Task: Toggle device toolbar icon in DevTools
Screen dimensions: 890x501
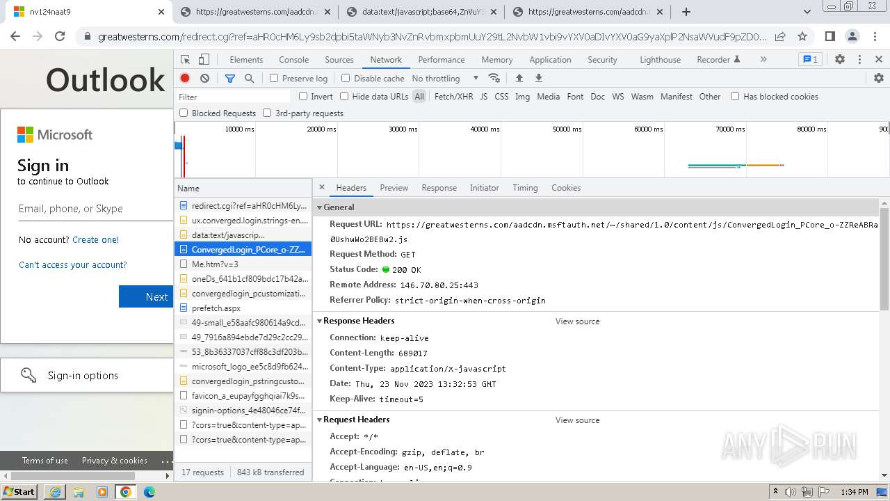Action: tap(204, 60)
